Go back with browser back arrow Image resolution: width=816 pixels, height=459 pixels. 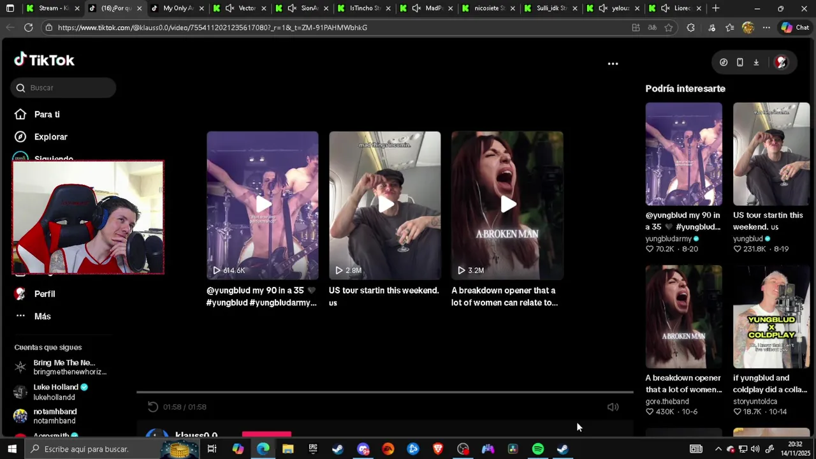[10, 27]
